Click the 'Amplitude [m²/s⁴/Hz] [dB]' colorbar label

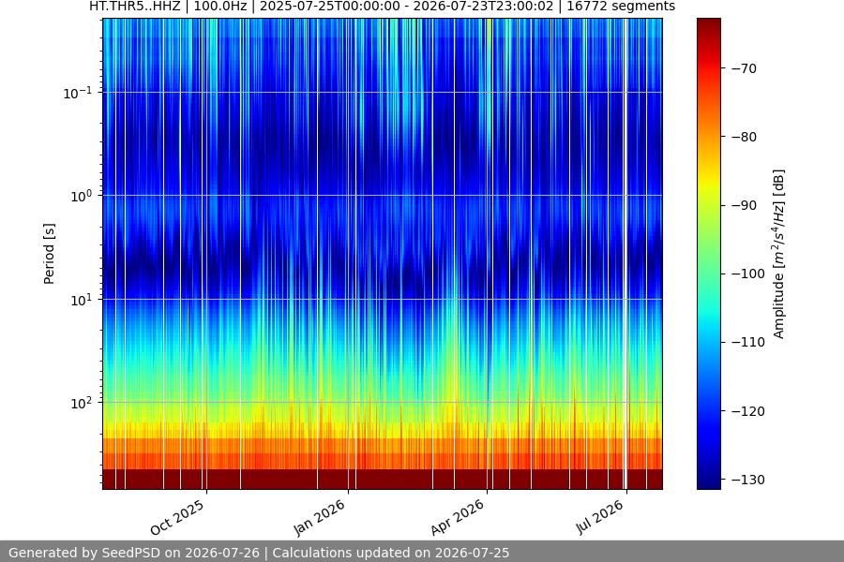click(779, 254)
